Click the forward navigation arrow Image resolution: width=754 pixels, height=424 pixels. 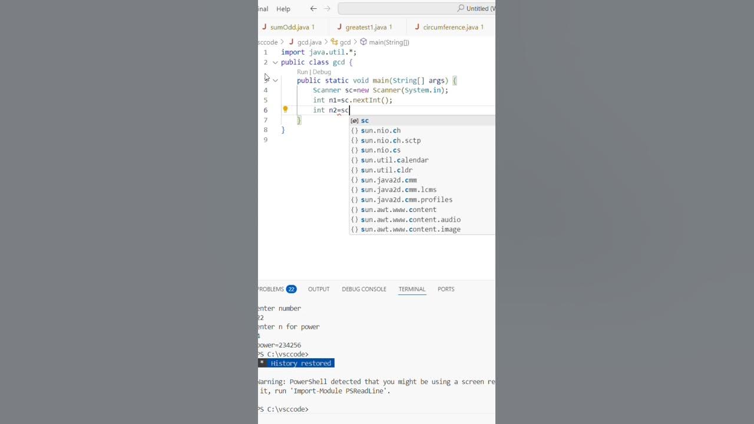click(x=327, y=9)
